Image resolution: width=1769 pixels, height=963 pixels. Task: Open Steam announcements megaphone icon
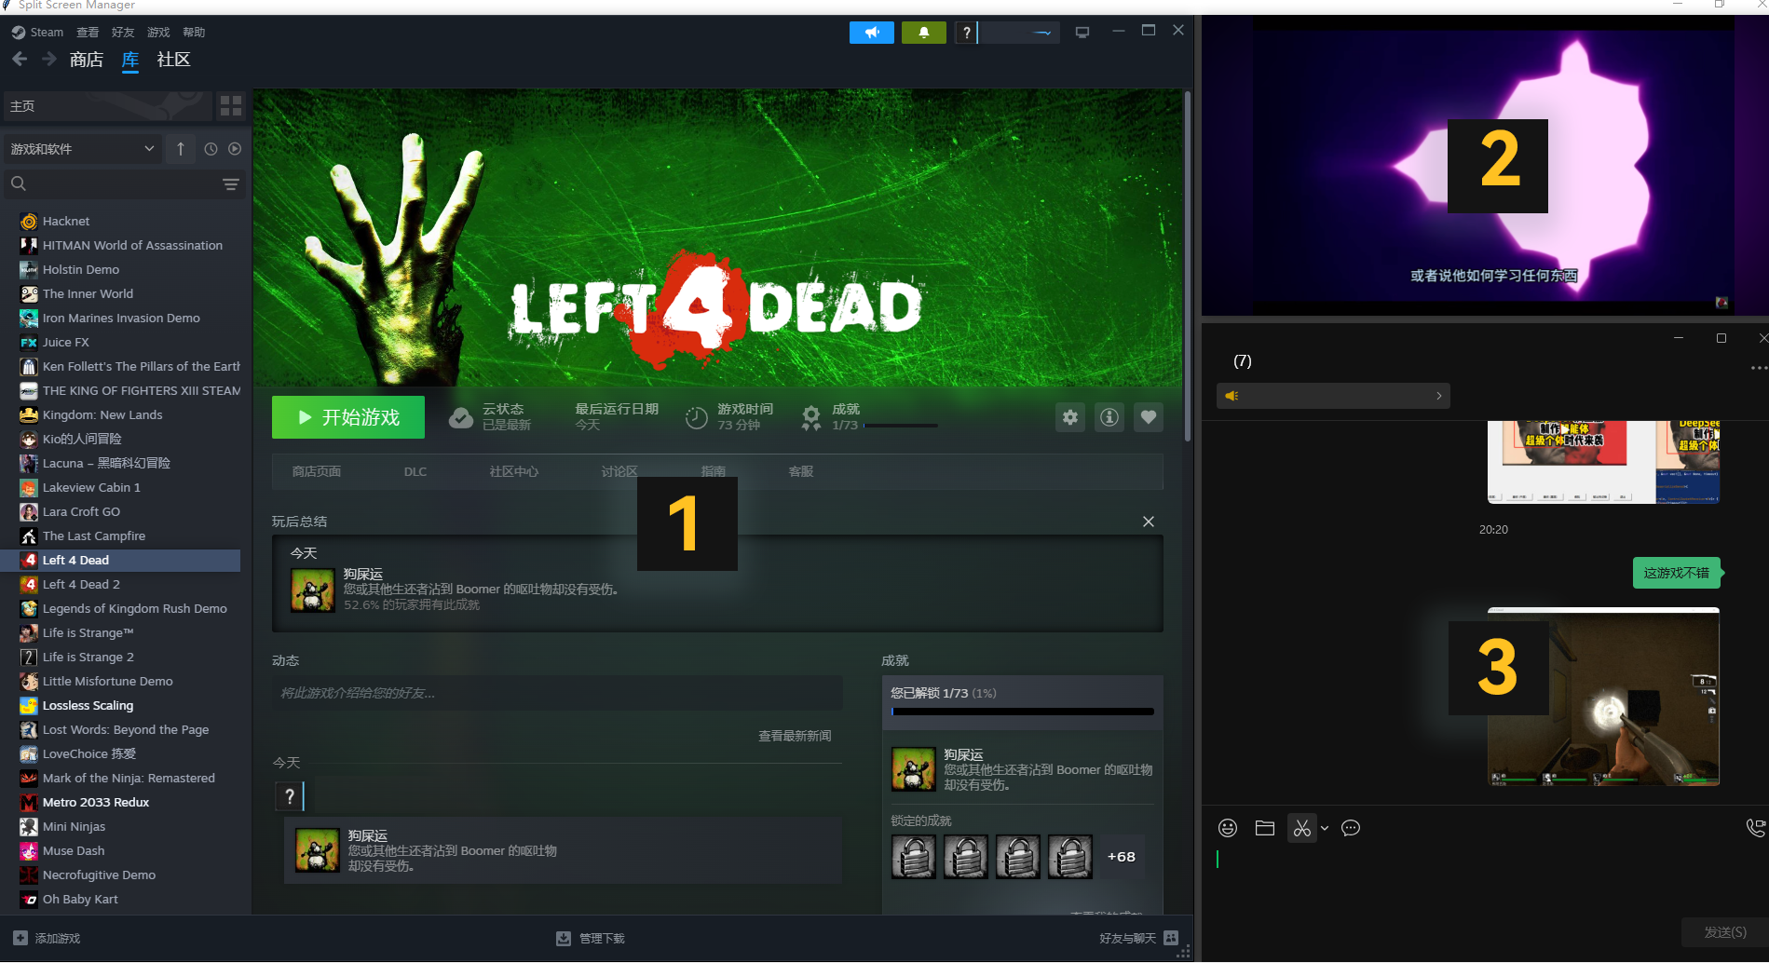click(871, 32)
